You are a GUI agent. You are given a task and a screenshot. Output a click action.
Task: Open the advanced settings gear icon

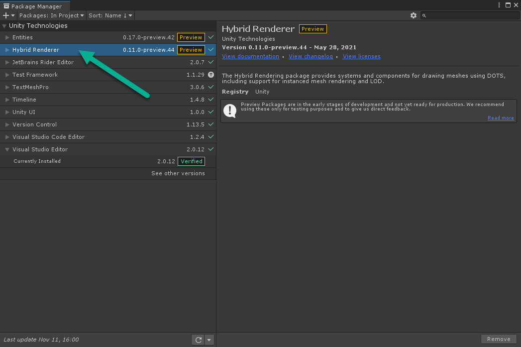pyautogui.click(x=414, y=15)
